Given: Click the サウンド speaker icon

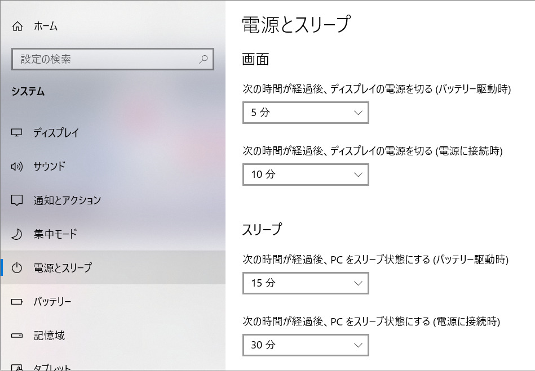Looking at the screenshot, I should (x=17, y=166).
